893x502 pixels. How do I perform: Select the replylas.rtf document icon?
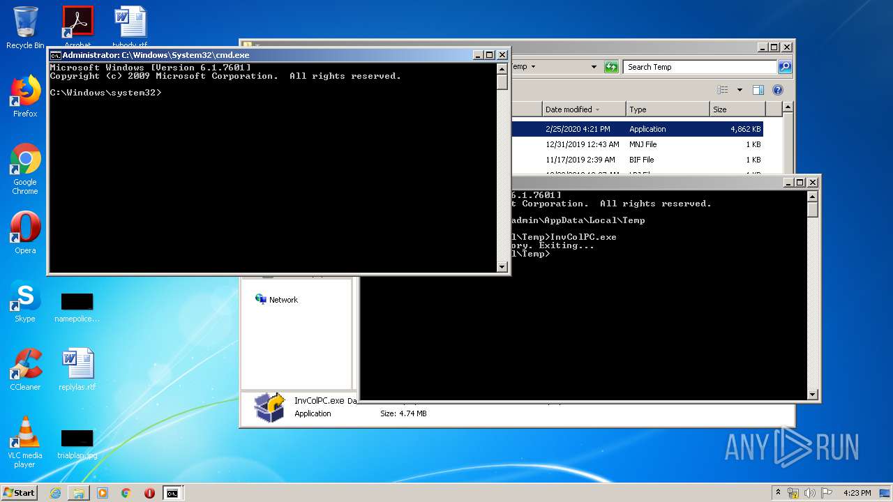(77, 370)
